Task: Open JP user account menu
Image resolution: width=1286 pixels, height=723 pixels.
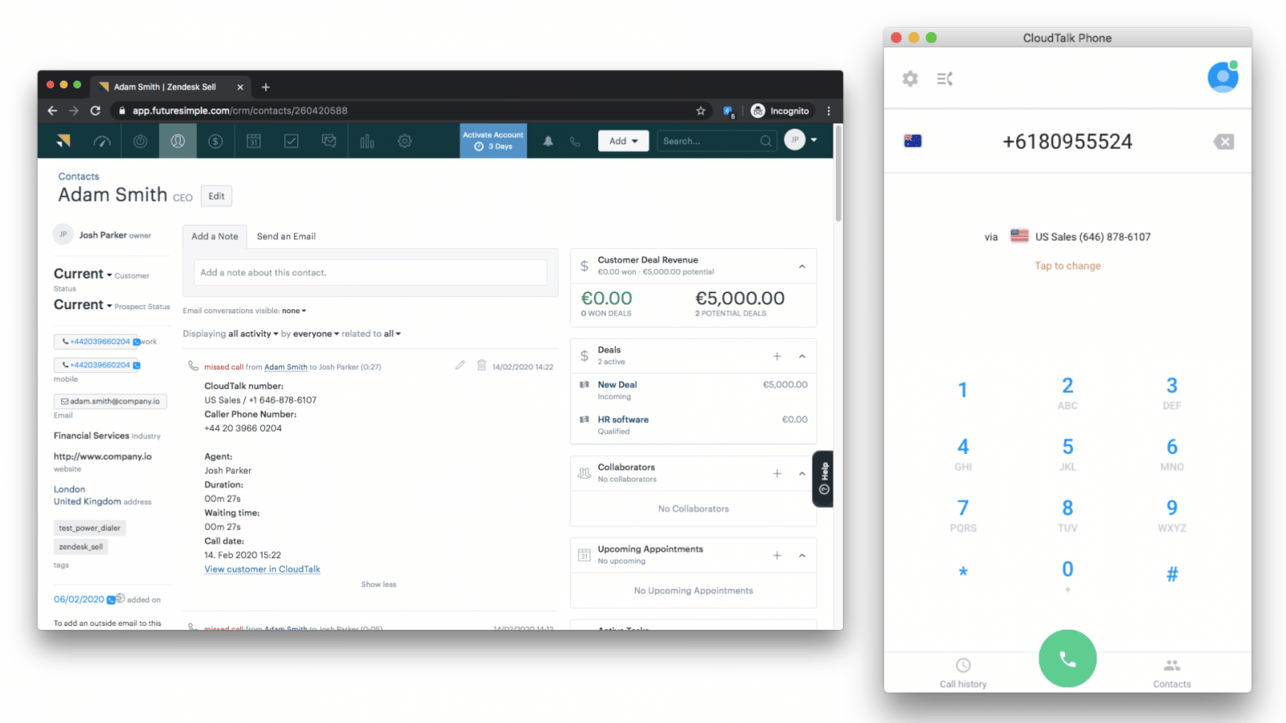Action: coord(801,140)
